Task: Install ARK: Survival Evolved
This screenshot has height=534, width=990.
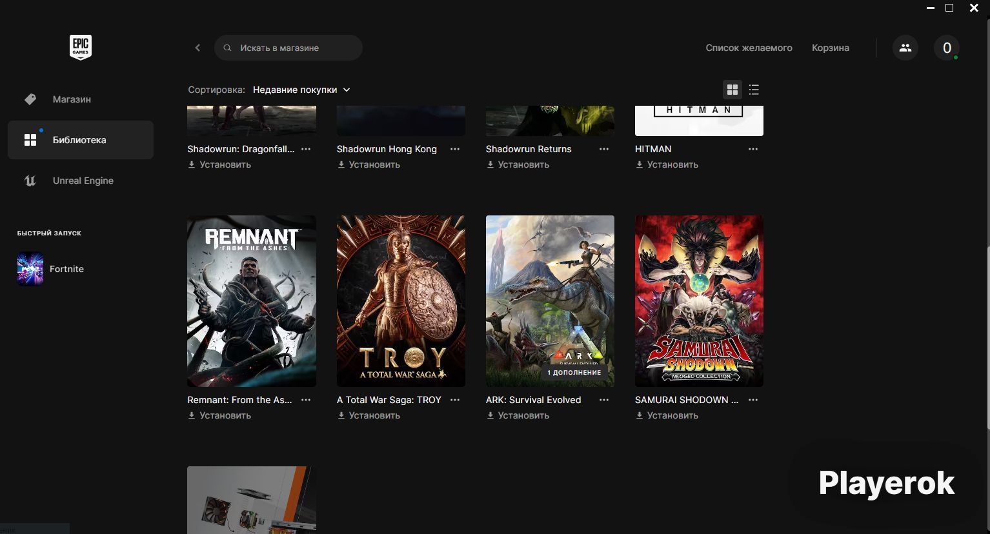Action: click(518, 415)
